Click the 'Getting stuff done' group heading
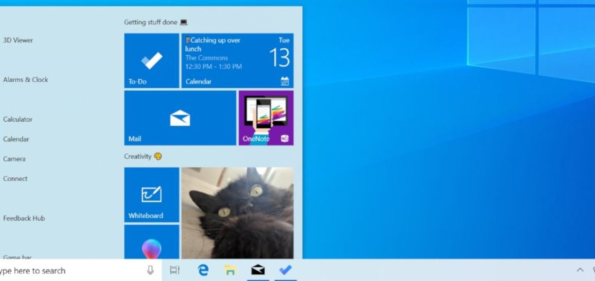Screen dimensions: 595x281 click(156, 22)
